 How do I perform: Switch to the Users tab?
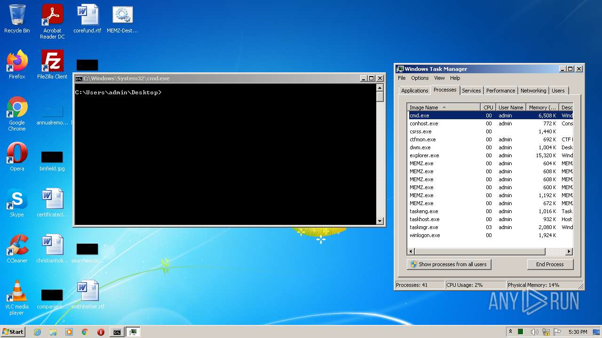[x=558, y=91]
